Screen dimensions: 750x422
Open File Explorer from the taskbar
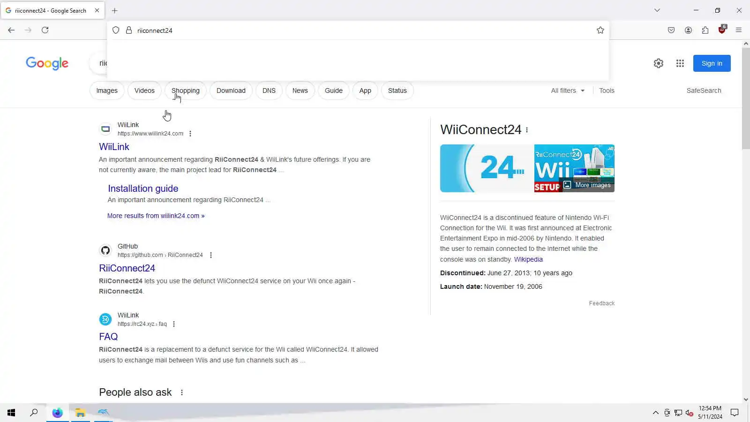(x=80, y=413)
